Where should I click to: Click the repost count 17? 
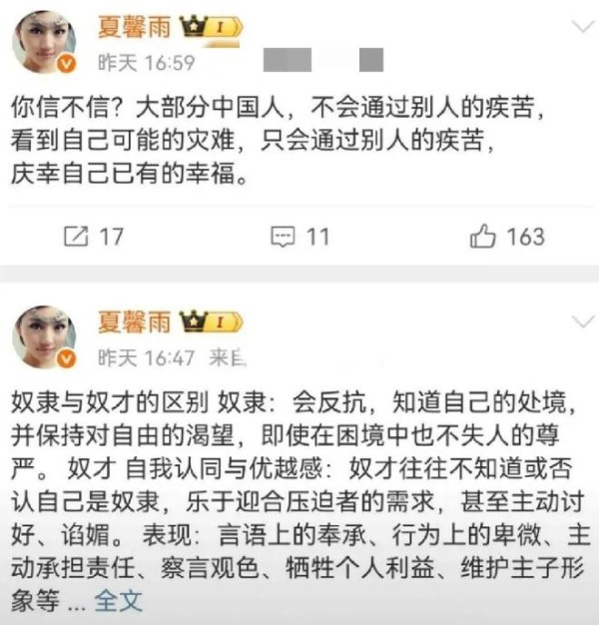[112, 237]
